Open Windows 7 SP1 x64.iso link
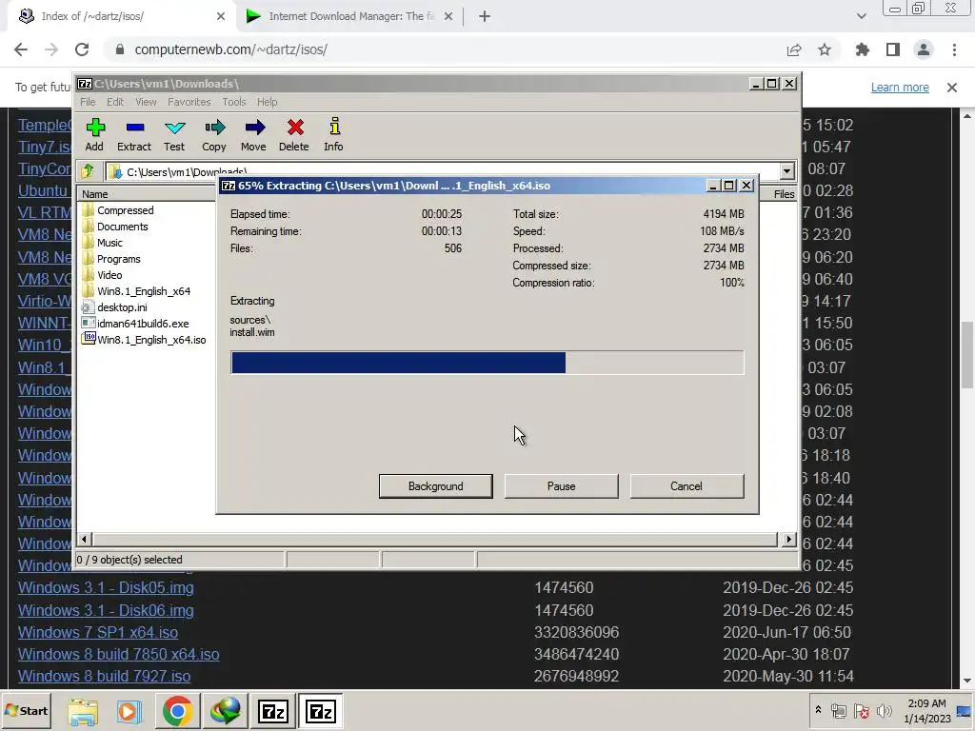The image size is (975, 731). (x=98, y=632)
